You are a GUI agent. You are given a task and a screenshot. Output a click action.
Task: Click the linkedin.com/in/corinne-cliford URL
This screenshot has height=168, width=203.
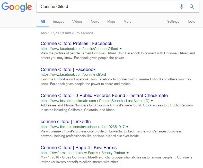point(83,127)
